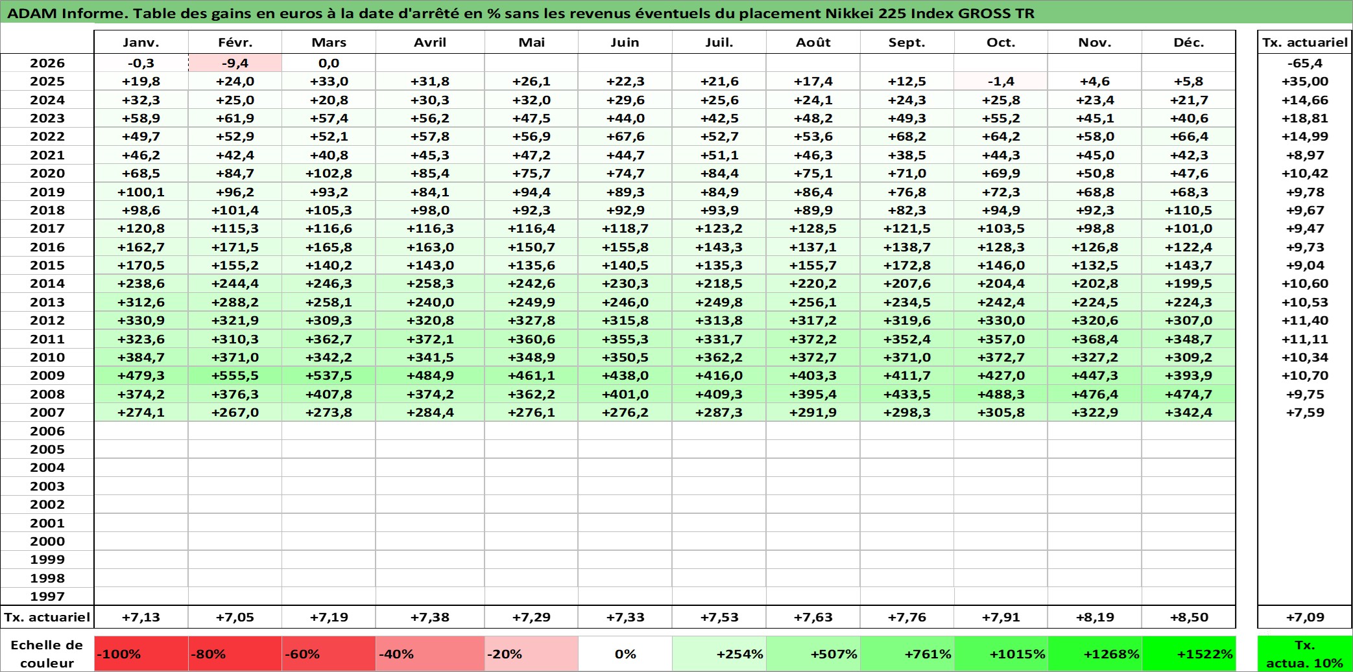Click the 2000 row label
Viewport: 1353px width, 672px height.
click(x=47, y=541)
